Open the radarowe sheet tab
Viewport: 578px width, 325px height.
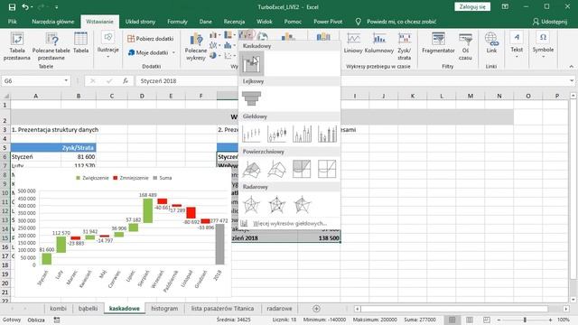(279, 309)
